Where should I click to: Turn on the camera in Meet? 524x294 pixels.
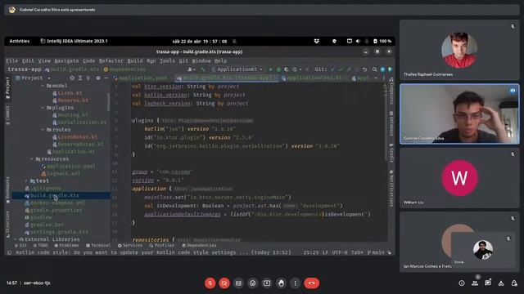point(224,283)
